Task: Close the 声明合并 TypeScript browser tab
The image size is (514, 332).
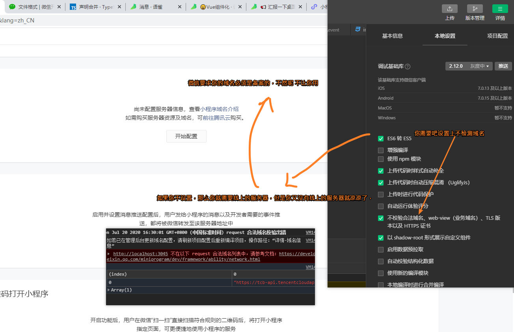Action: coord(119,7)
